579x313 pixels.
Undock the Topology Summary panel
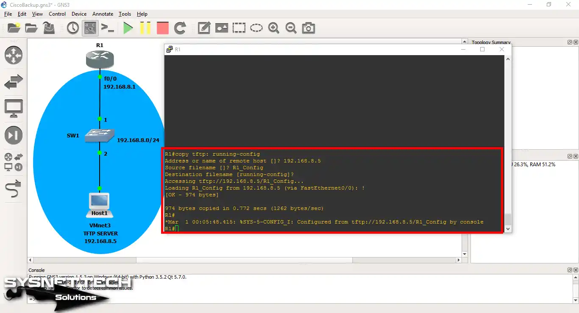(x=569, y=42)
